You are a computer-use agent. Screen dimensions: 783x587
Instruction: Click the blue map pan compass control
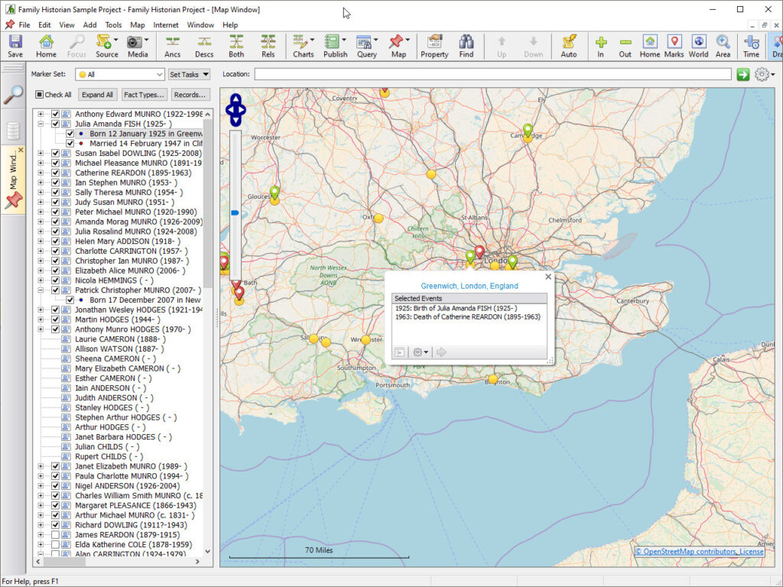pyautogui.click(x=236, y=110)
